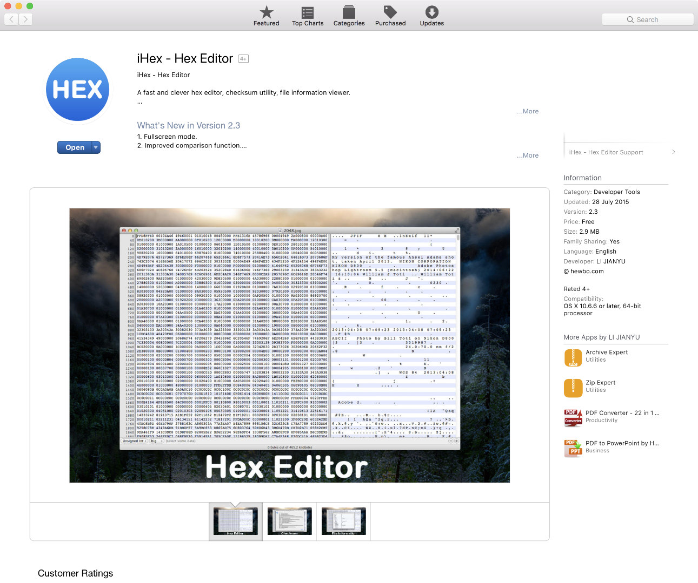Screen dimensions: 698x583
Task: Open the Top Charts list icon
Action: 308,12
